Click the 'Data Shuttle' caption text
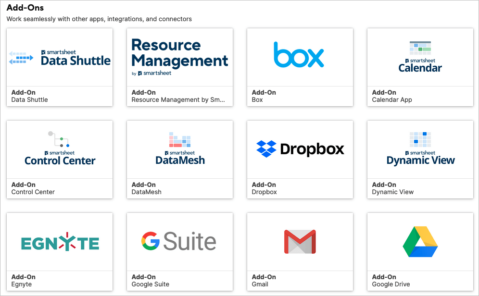 pyautogui.click(x=30, y=100)
